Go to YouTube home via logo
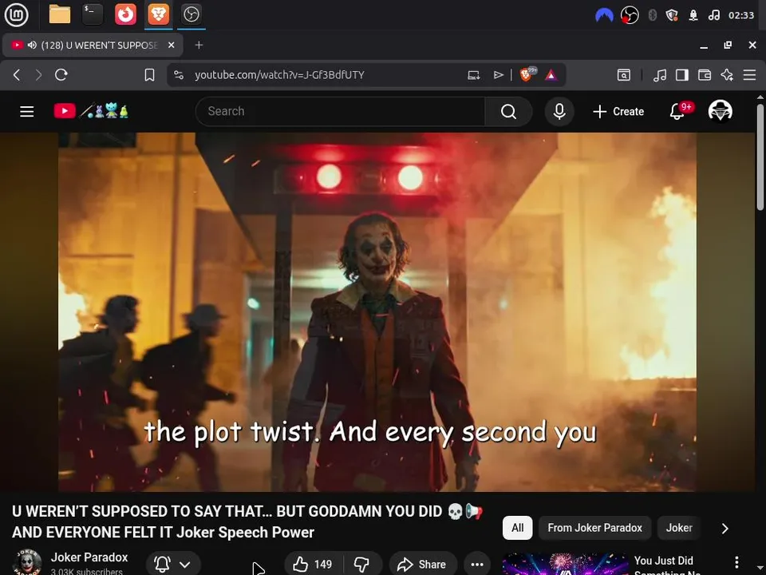The height and width of the screenshot is (575, 766). click(91, 111)
